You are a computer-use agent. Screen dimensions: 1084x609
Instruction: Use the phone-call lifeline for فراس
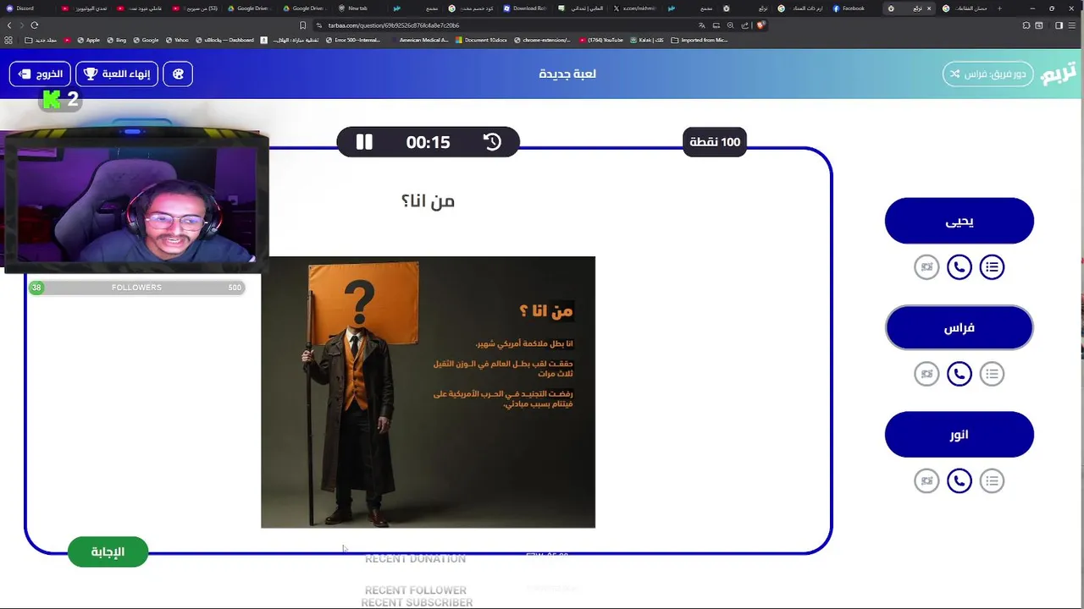(959, 374)
